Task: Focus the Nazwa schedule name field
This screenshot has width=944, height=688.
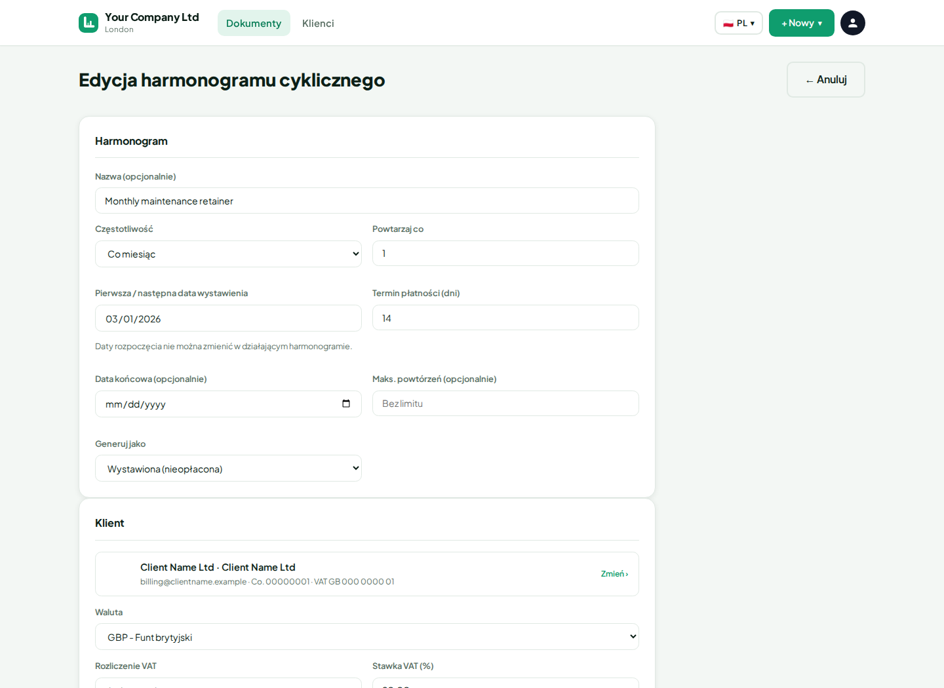Action: (x=367, y=201)
